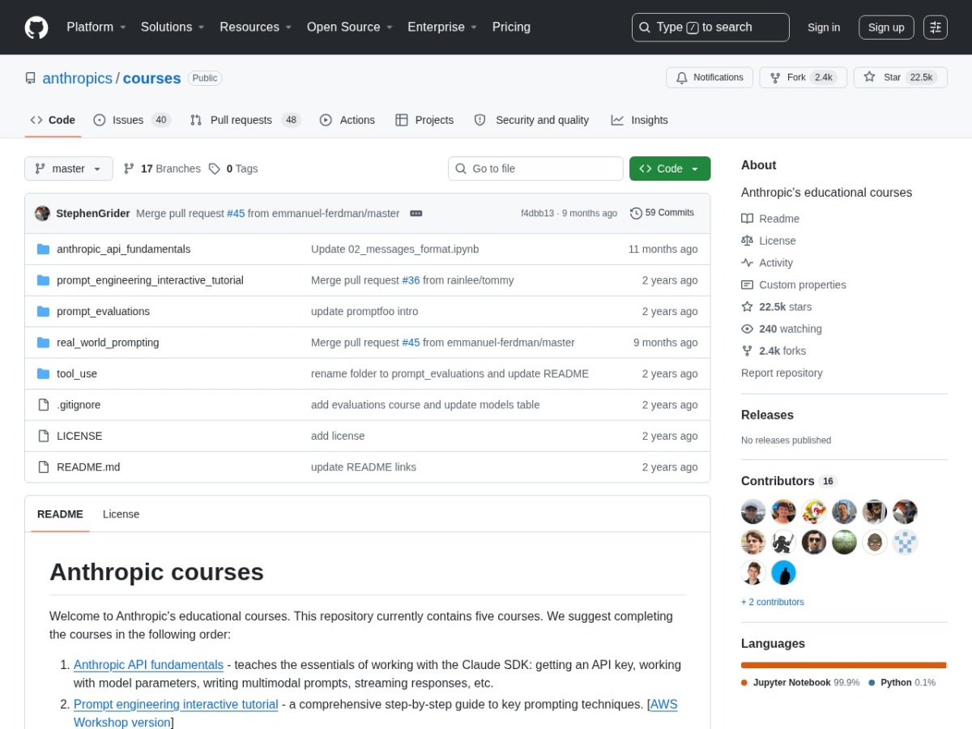
Task: Click the branch icon next to 17 Branches
Action: click(x=129, y=168)
